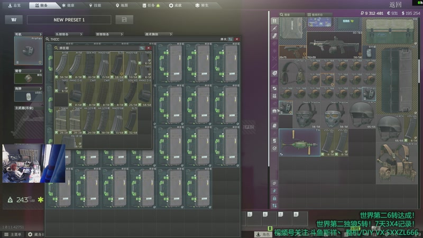Select the ComTac V headset in stash

pyautogui.click(x=292, y=73)
